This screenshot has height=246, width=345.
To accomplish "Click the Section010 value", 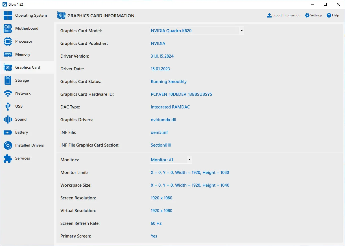I will coord(161,145).
